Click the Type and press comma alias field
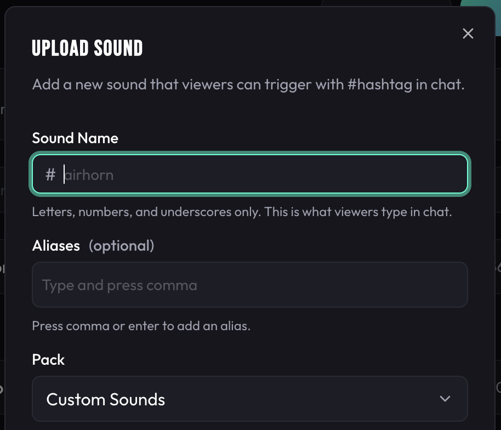 (250, 285)
